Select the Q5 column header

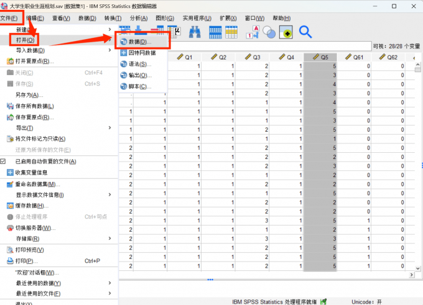click(x=321, y=57)
